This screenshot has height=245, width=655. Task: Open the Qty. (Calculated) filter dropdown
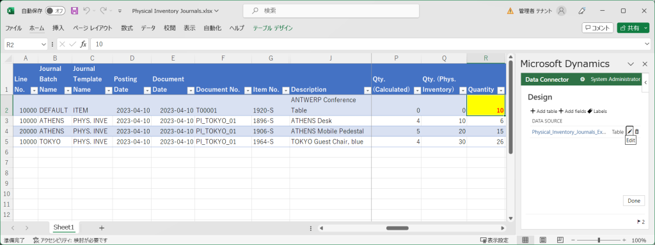pyautogui.click(x=417, y=90)
